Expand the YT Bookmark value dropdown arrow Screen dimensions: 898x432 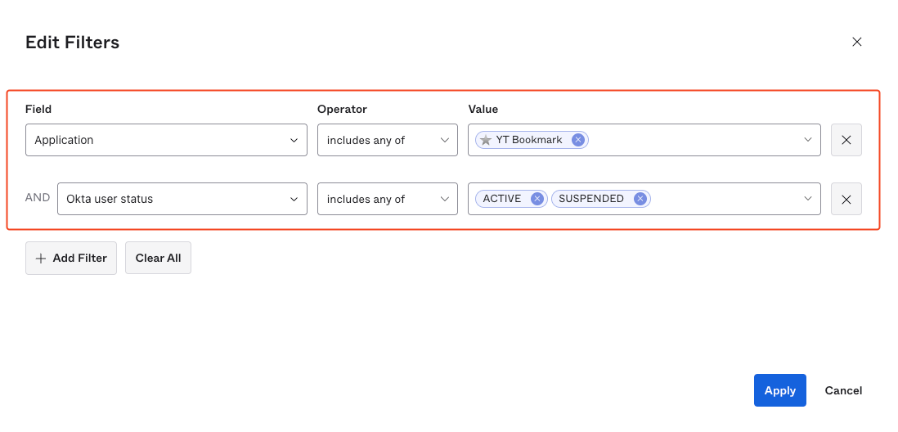click(808, 140)
